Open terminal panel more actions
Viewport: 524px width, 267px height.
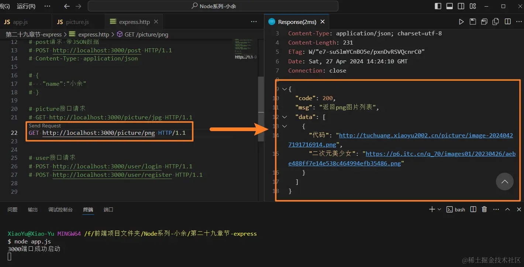click(496, 209)
